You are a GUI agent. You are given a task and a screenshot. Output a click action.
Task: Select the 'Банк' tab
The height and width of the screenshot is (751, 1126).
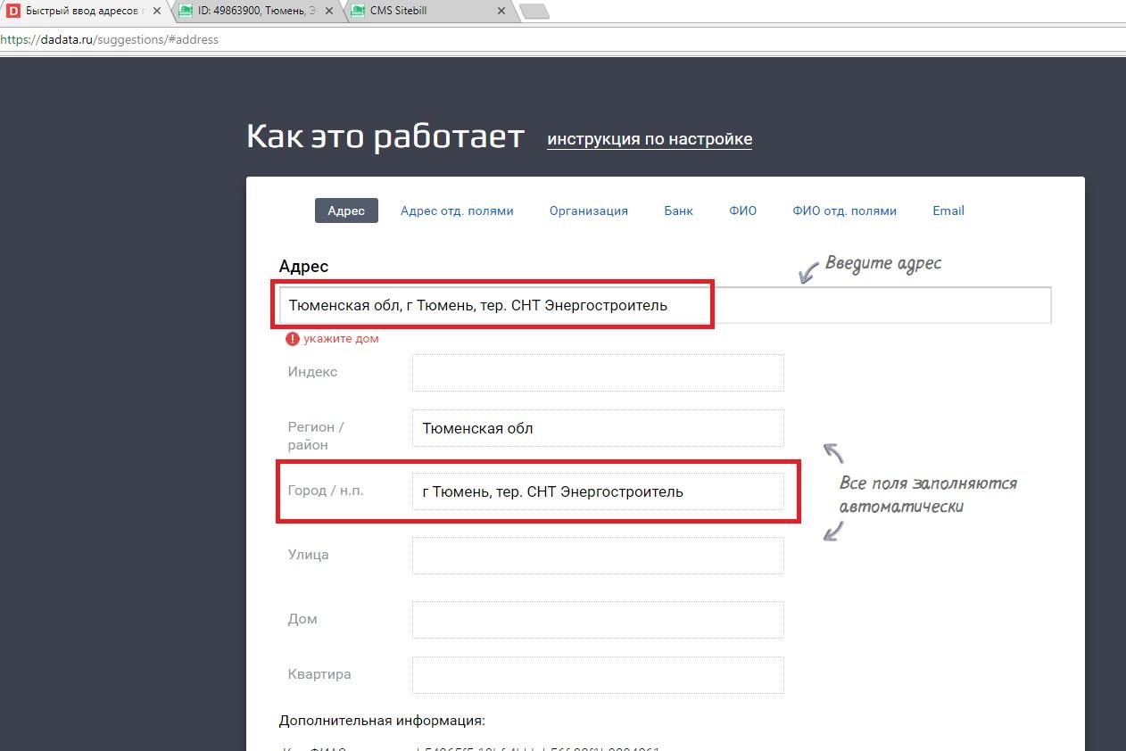click(x=678, y=210)
